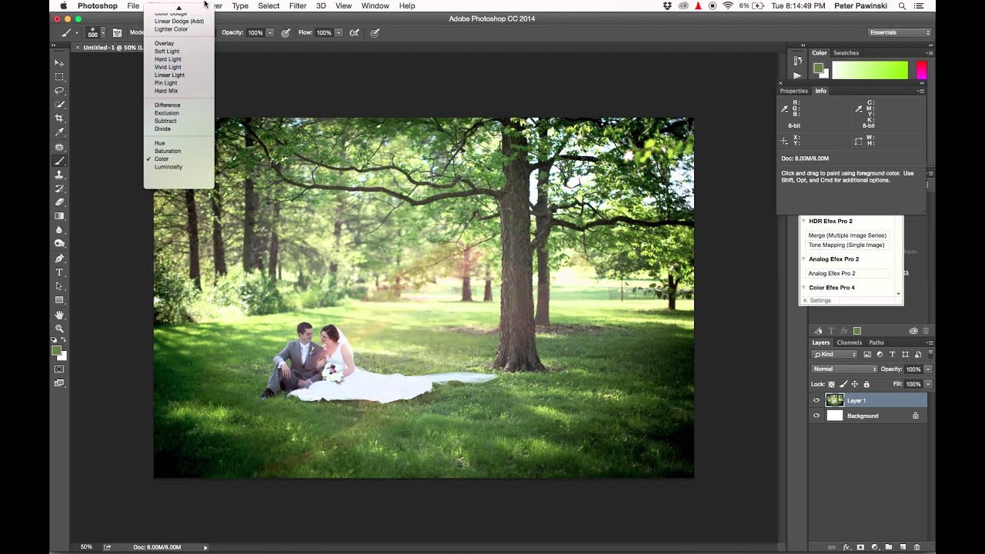Select the History Brush tool
The height and width of the screenshot is (554, 985).
click(59, 189)
